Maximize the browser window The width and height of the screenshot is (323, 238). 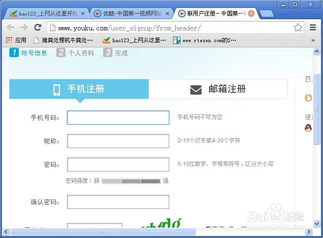(x=295, y=4)
